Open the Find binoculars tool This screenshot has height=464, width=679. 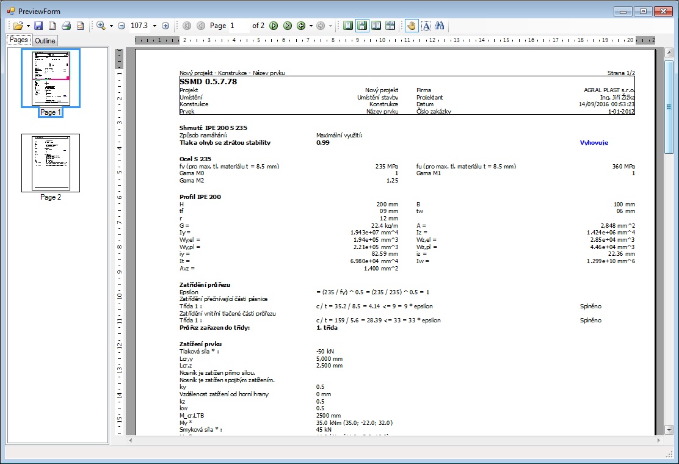pyautogui.click(x=439, y=26)
